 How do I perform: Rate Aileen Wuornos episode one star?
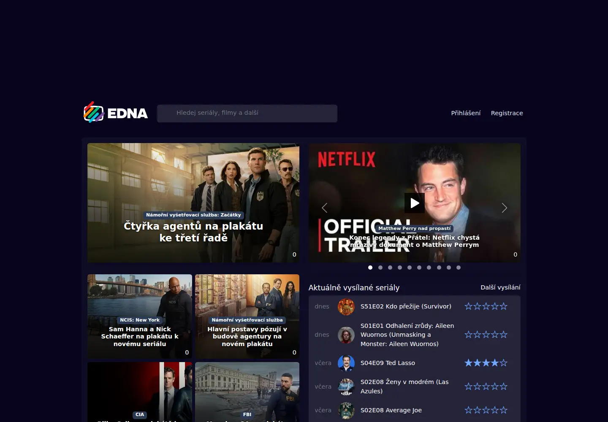tap(468, 335)
